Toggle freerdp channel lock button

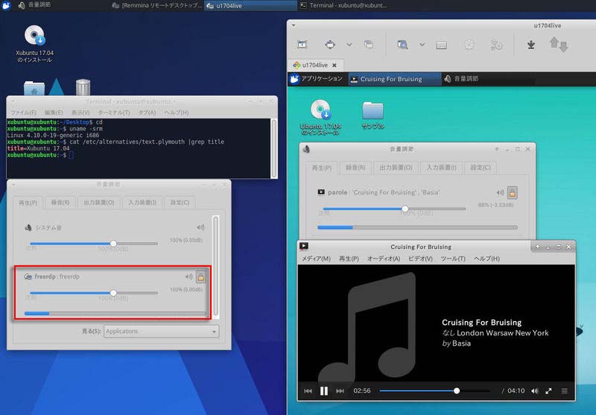[x=200, y=276]
